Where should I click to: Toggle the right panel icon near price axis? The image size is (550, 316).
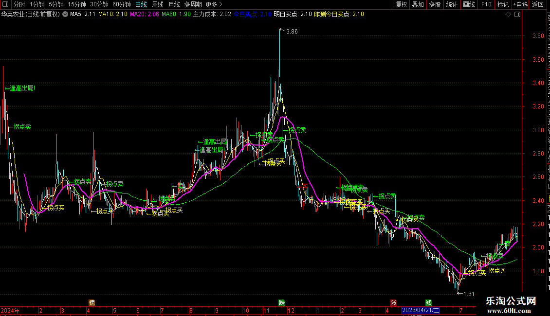point(517,15)
